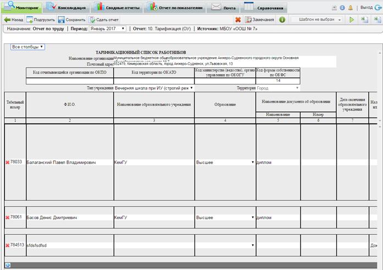Open Образование dropdown for Басов Денис Дмитриевич

tap(225, 217)
